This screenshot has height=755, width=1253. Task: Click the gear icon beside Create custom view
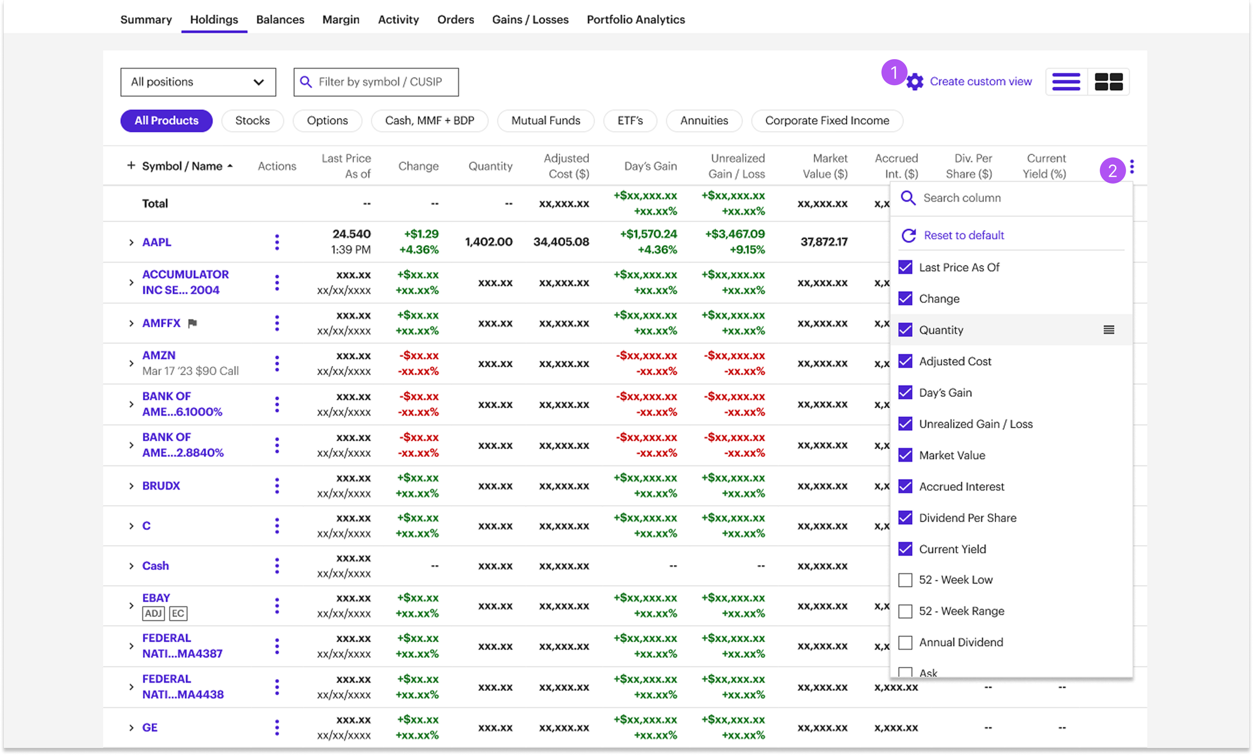tap(914, 82)
